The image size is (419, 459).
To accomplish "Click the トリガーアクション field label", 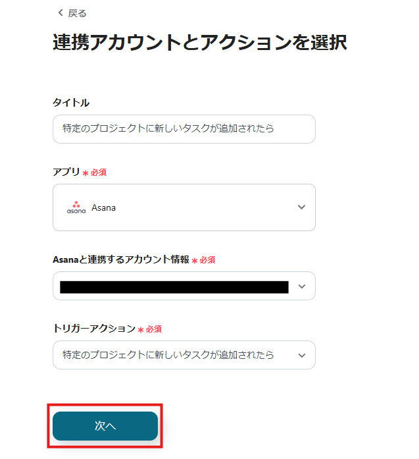I will point(94,328).
